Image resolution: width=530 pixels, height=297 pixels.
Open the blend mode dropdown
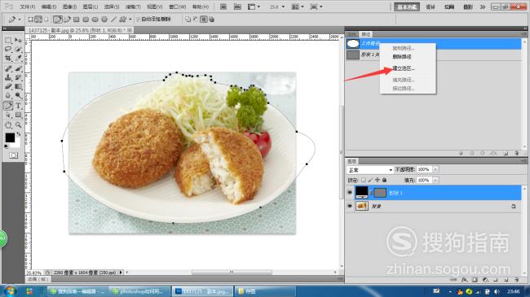pos(370,170)
